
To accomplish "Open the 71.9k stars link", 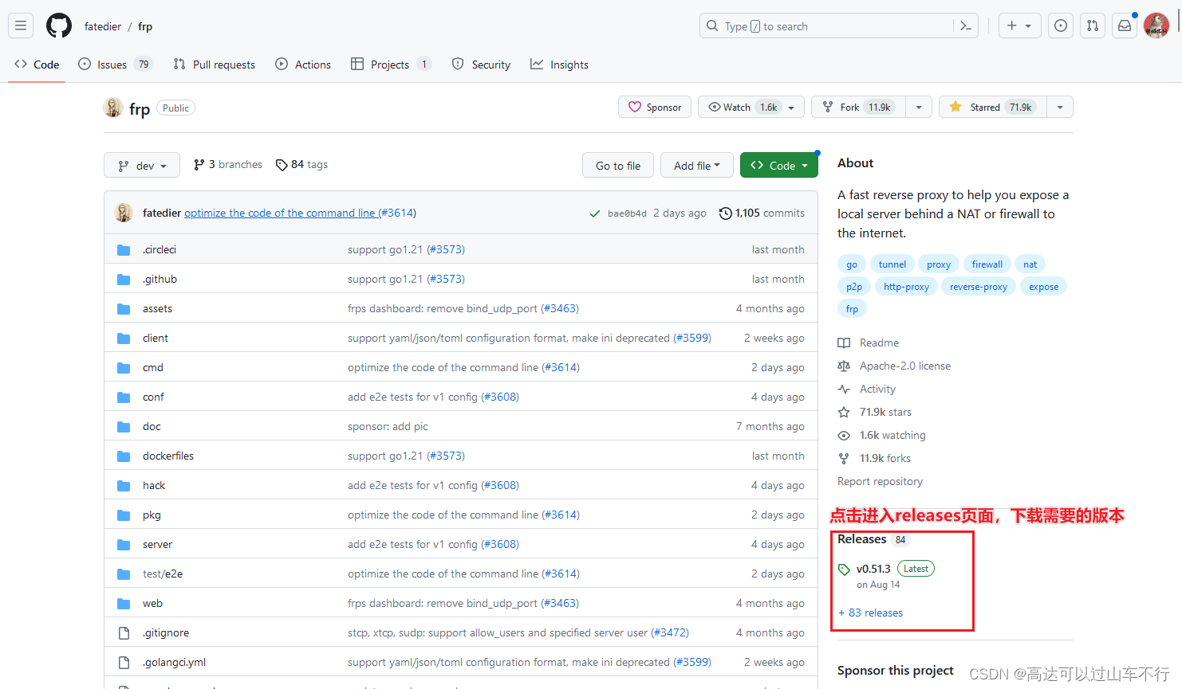I will pyautogui.click(x=885, y=412).
